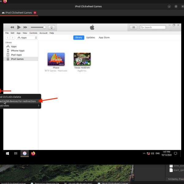Expand the keystrokes submenu arrow

coord(39,105)
